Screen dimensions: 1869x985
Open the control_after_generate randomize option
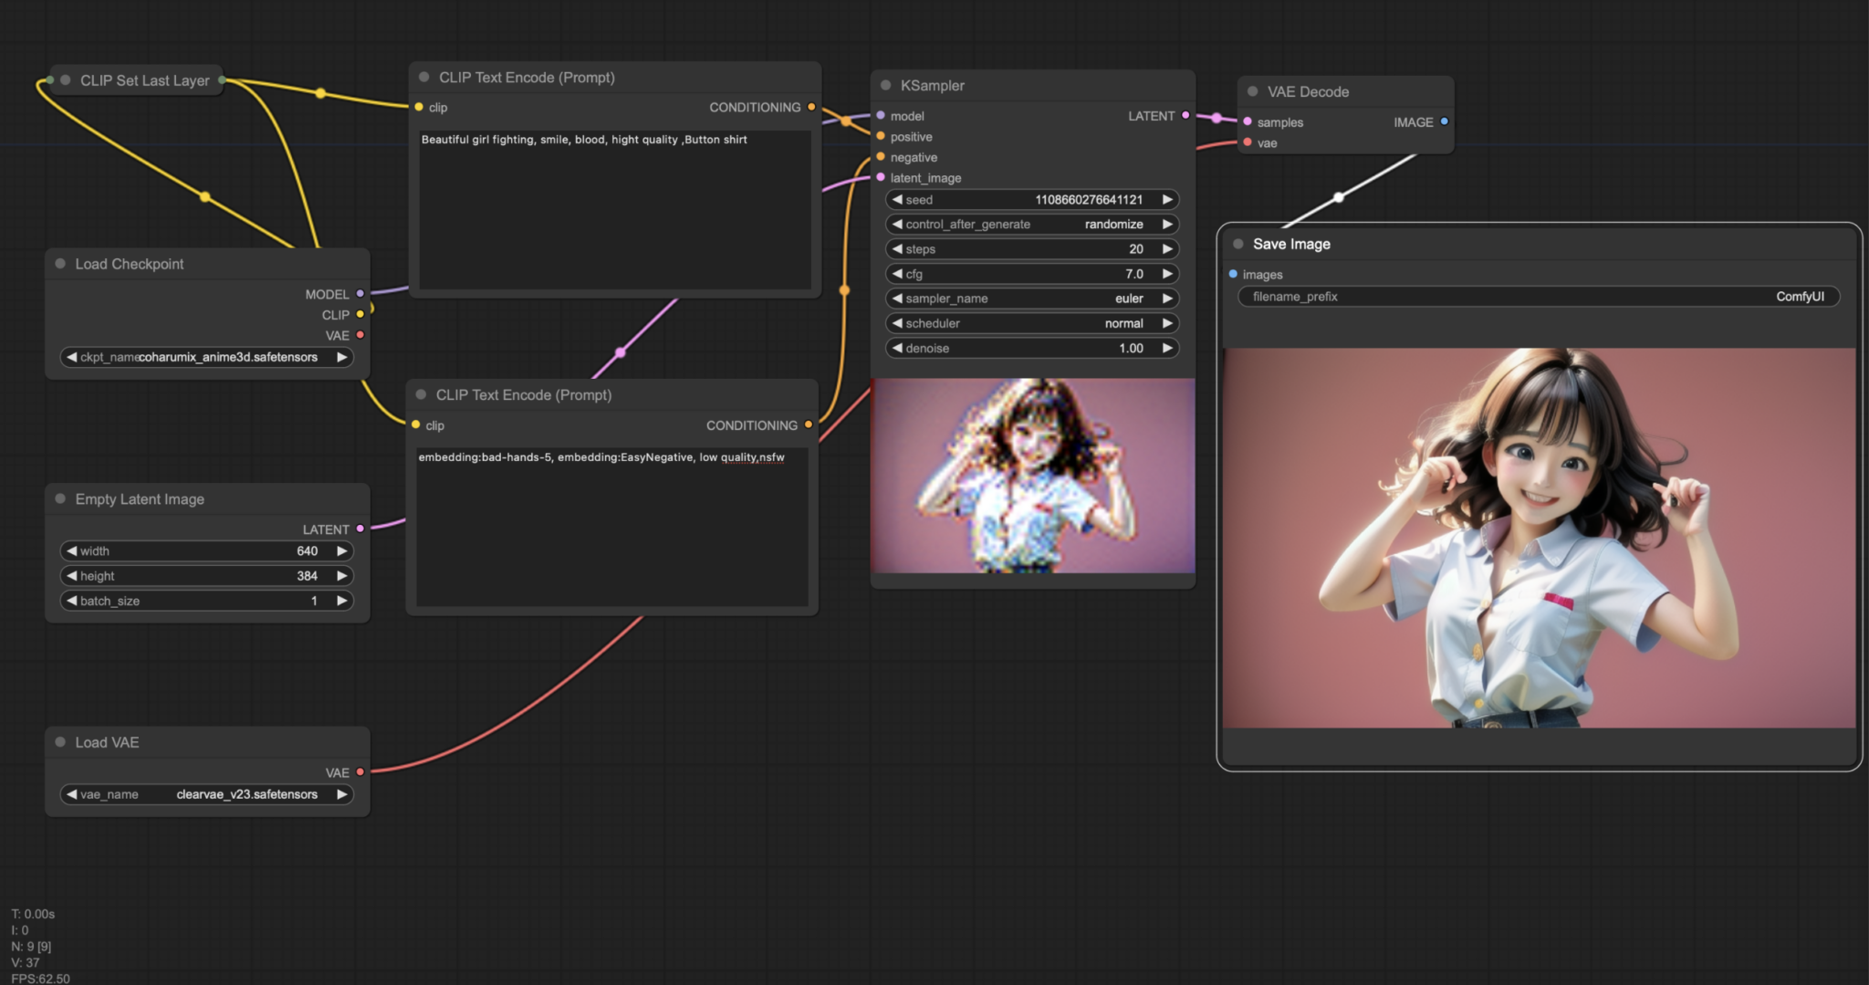point(1031,224)
